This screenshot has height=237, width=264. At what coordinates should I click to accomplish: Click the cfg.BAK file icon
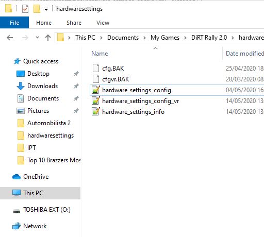96,68
